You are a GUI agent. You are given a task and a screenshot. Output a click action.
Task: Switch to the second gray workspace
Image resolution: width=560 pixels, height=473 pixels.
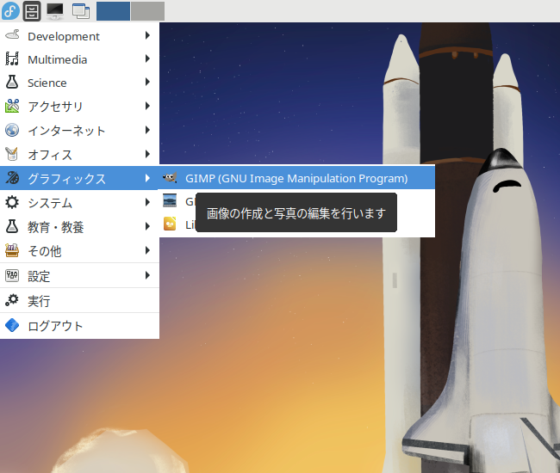tap(147, 10)
